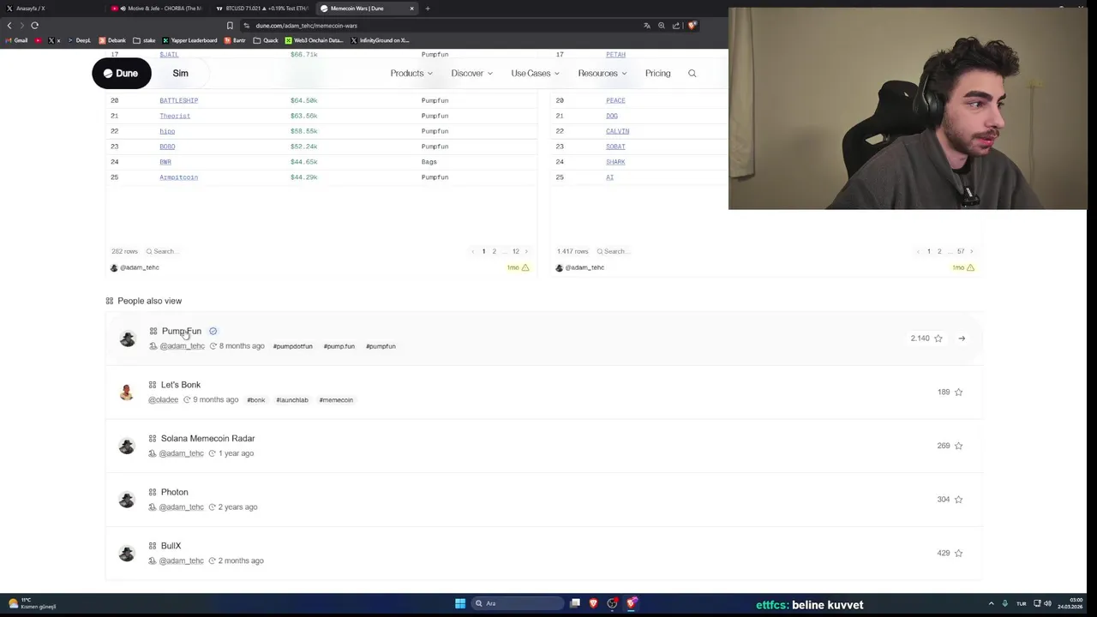The width and height of the screenshot is (1097, 617).
Task: Click the Let's Bonk author avatar
Action: (x=127, y=392)
